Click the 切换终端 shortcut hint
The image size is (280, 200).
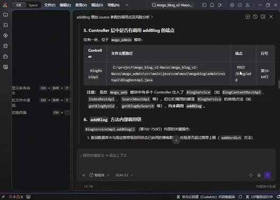41,112
